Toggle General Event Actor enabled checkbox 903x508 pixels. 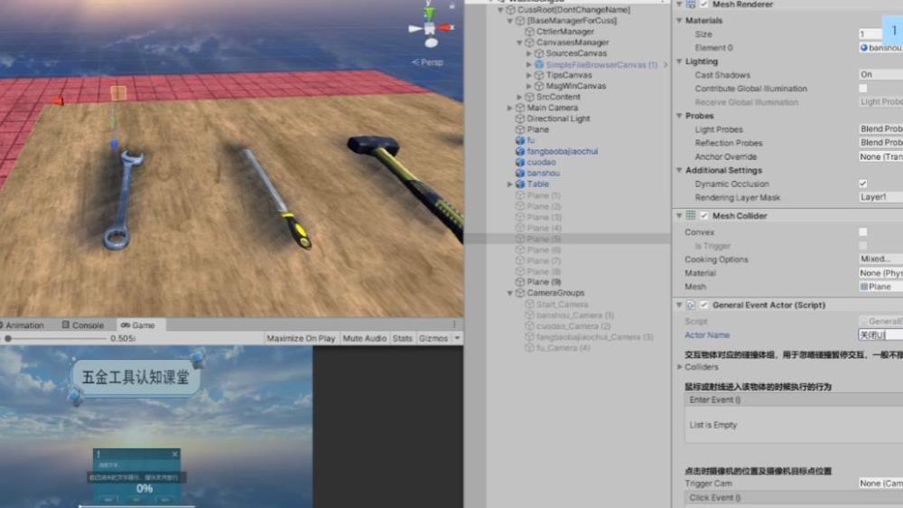[703, 305]
